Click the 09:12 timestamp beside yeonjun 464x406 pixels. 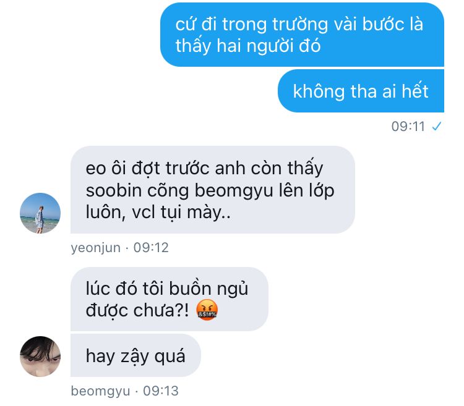[x=151, y=248]
